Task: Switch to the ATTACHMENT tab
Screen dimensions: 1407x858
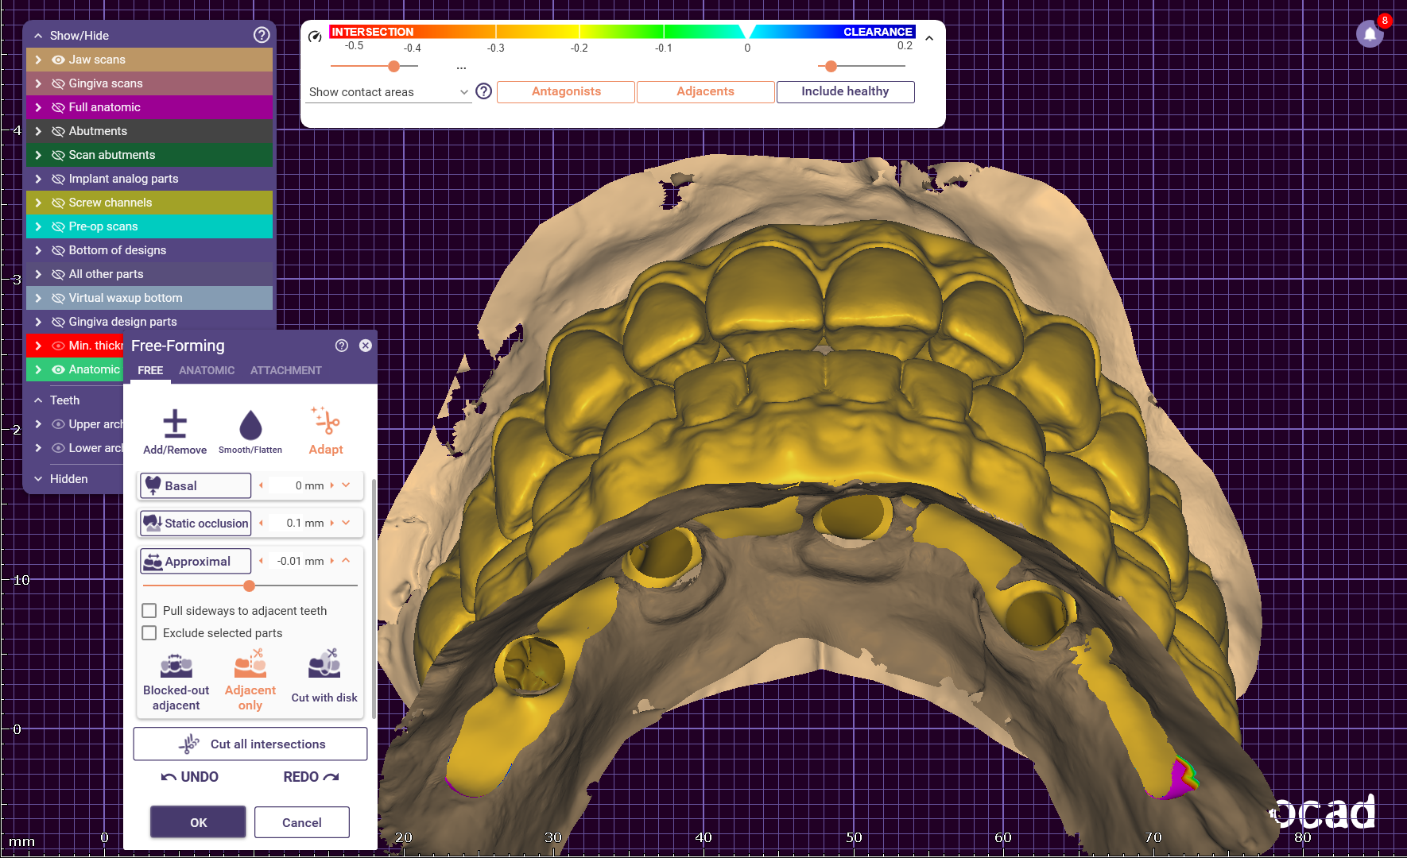Action: click(x=285, y=370)
